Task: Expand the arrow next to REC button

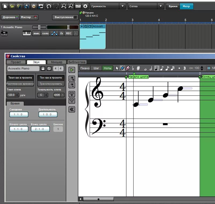Action: [x=76, y=33]
